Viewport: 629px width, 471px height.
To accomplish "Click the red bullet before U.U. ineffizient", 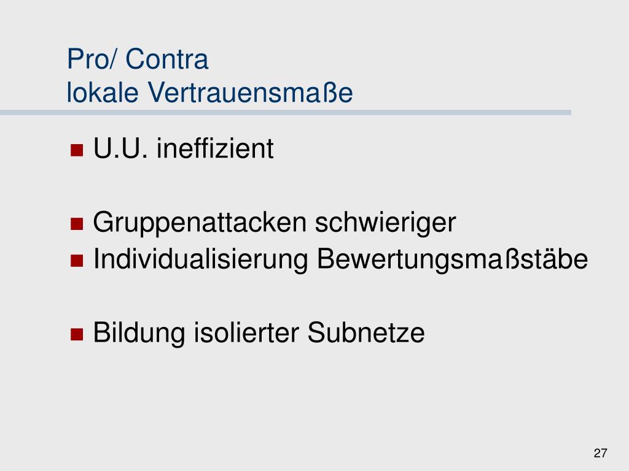I will pos(77,150).
